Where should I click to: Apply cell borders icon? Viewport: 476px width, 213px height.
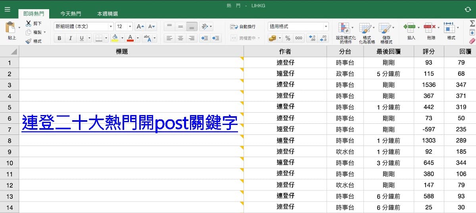coord(99,38)
